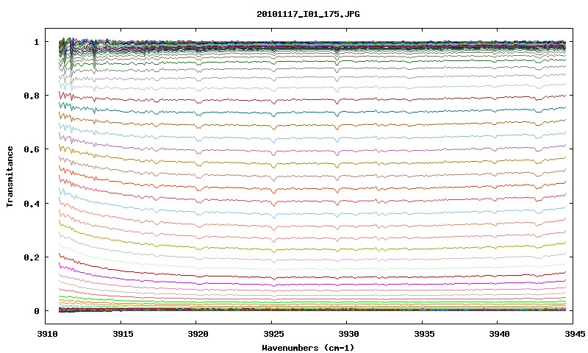The image size is (588, 353).
Task: Click the x-axis tick label 3910
Action: pyautogui.click(x=48, y=334)
